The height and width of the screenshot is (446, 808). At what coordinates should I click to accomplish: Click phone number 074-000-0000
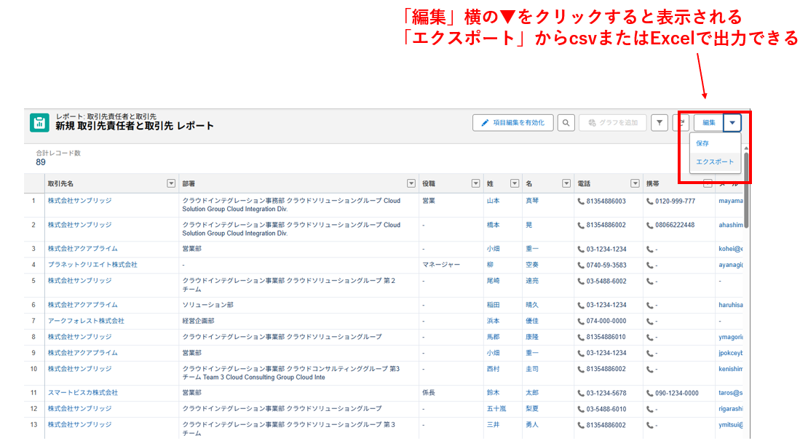coord(606,321)
